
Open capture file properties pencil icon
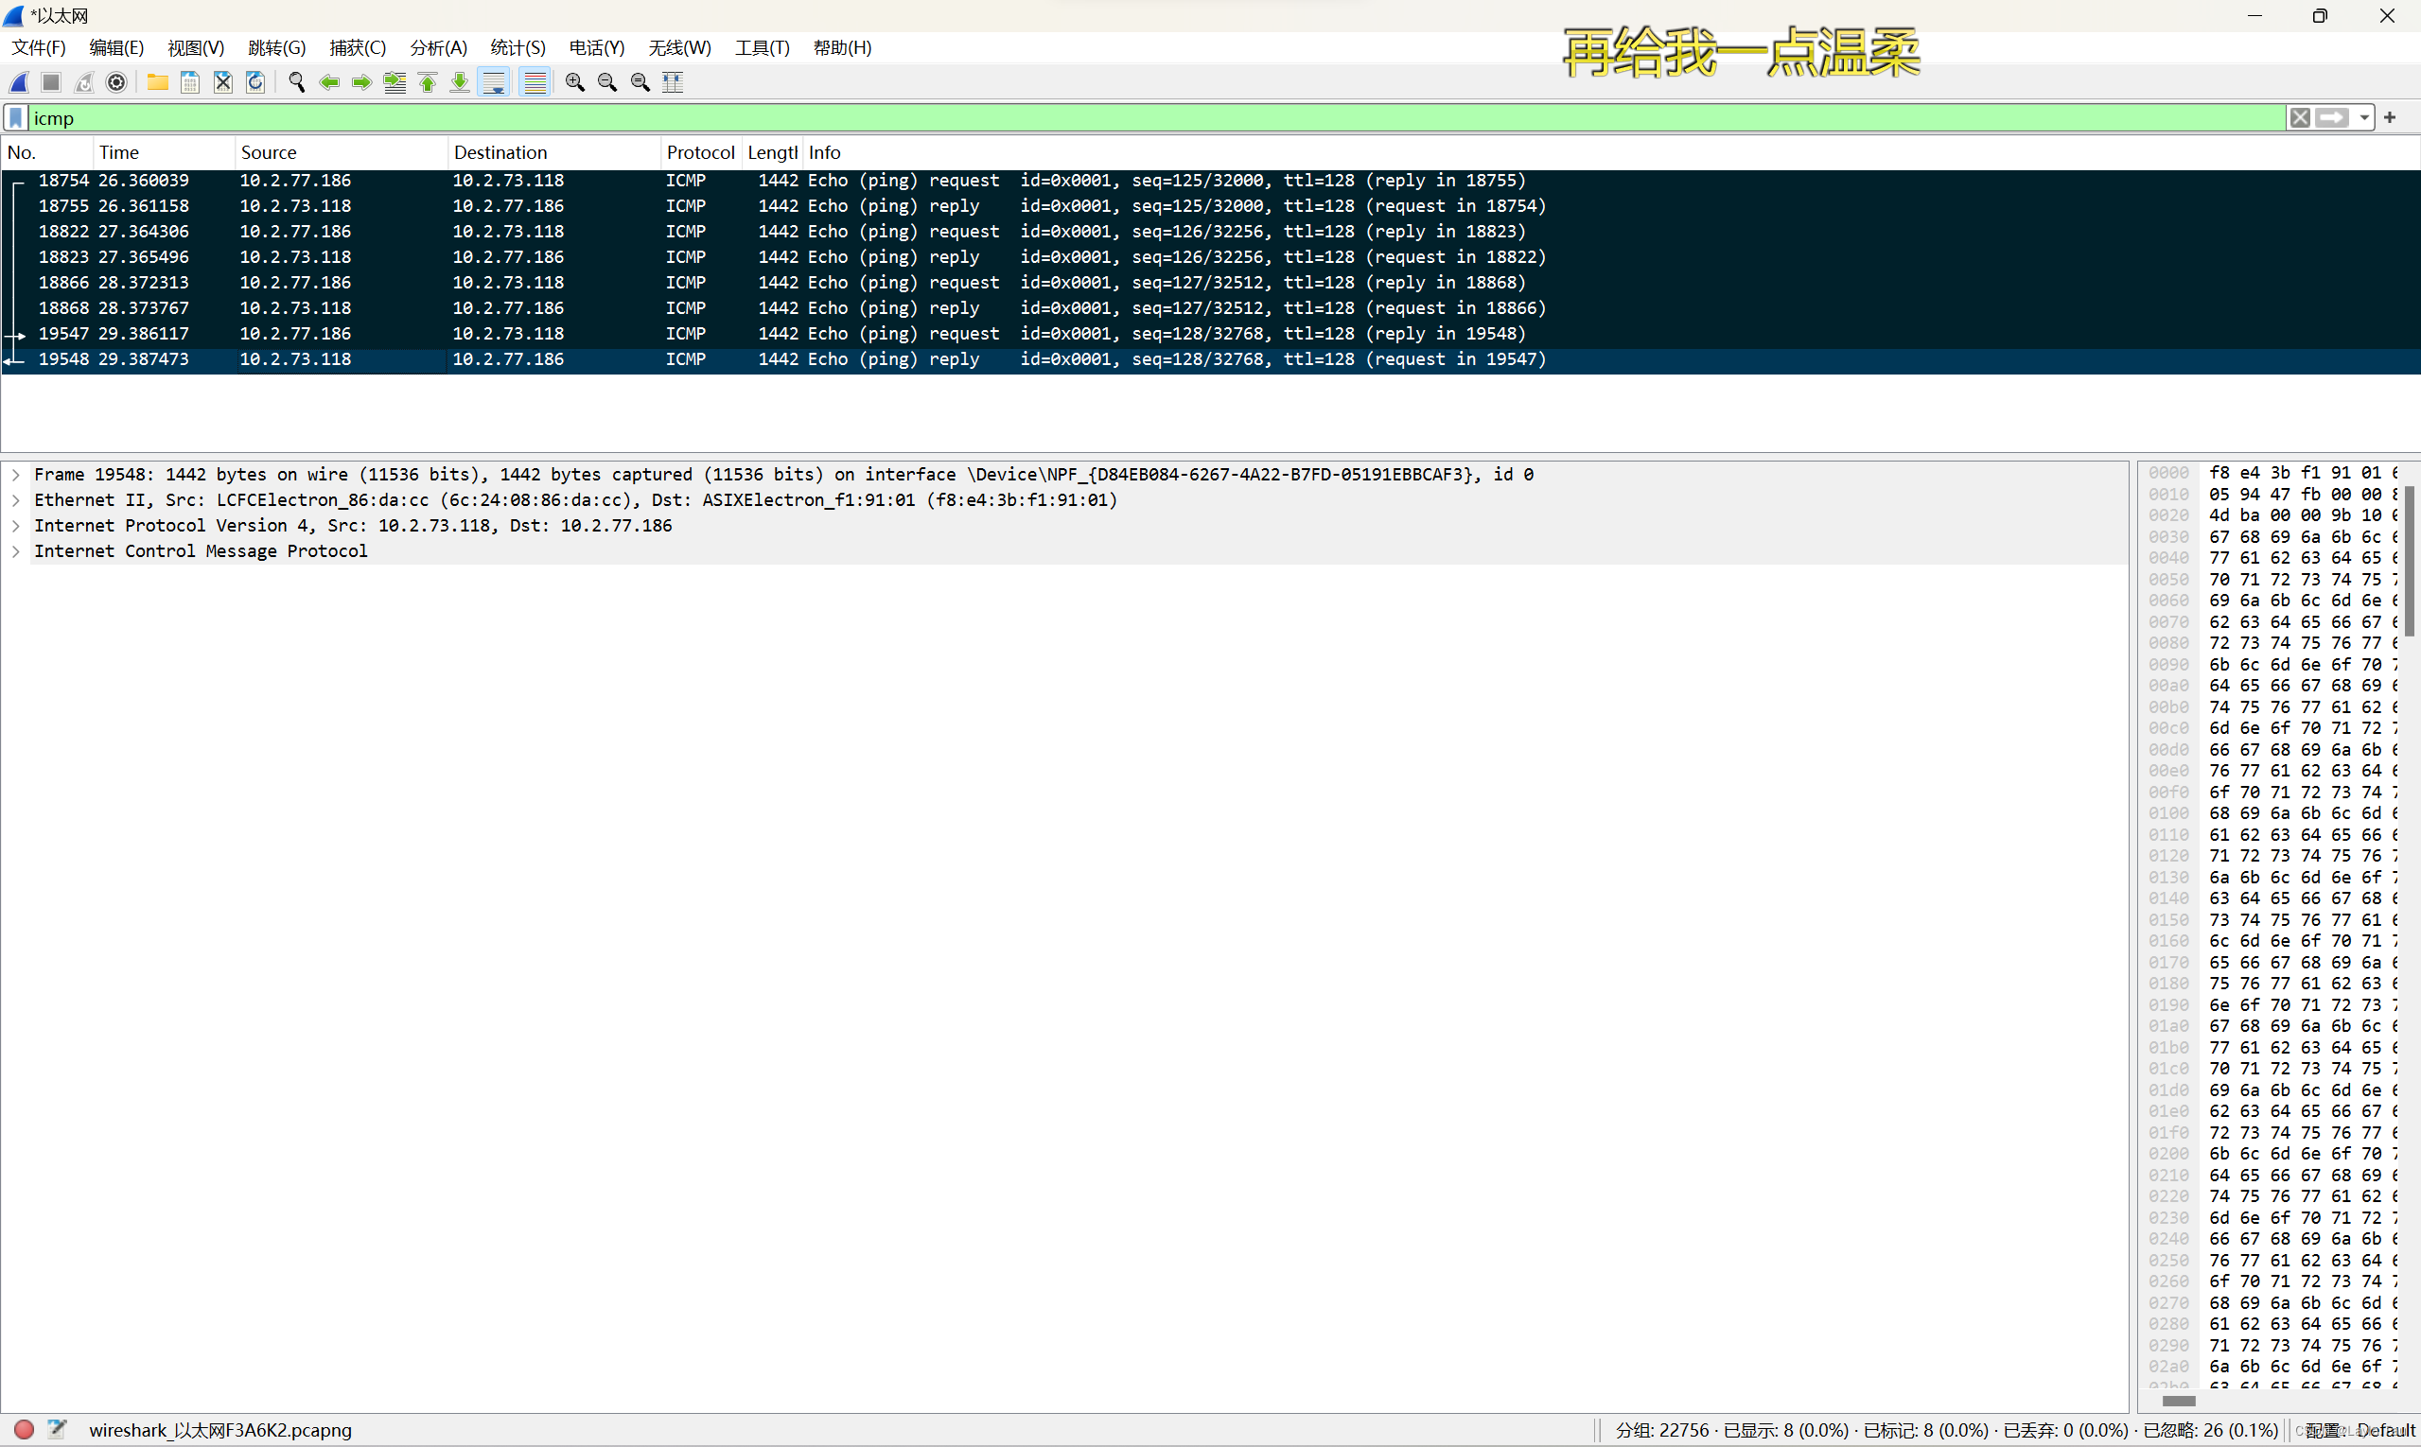pos(57,1429)
